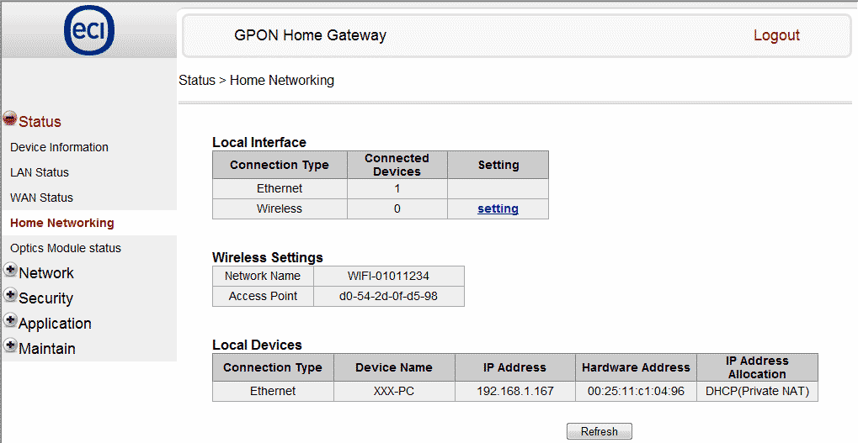Screen dimensions: 858x443
Task: Click the ECI logo
Action: coord(88,32)
